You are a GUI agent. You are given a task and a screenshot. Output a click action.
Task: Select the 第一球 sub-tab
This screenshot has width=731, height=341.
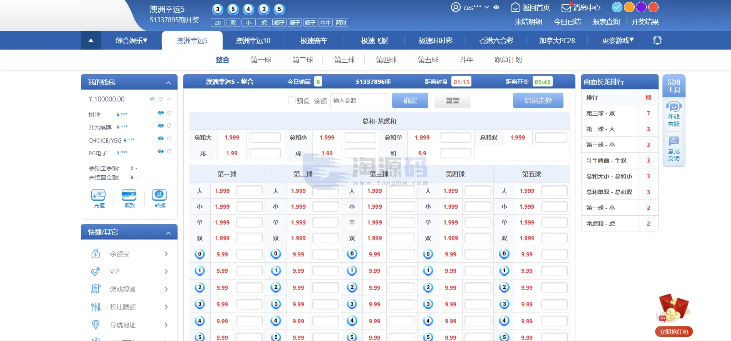click(261, 60)
